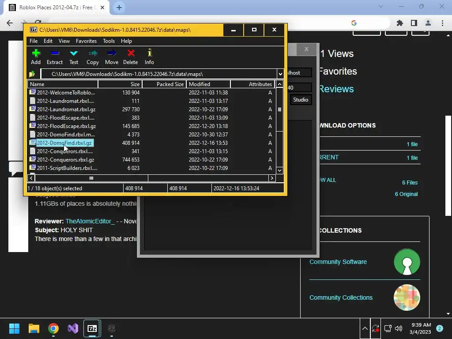
Task: Open the View menu
Action: (64, 41)
